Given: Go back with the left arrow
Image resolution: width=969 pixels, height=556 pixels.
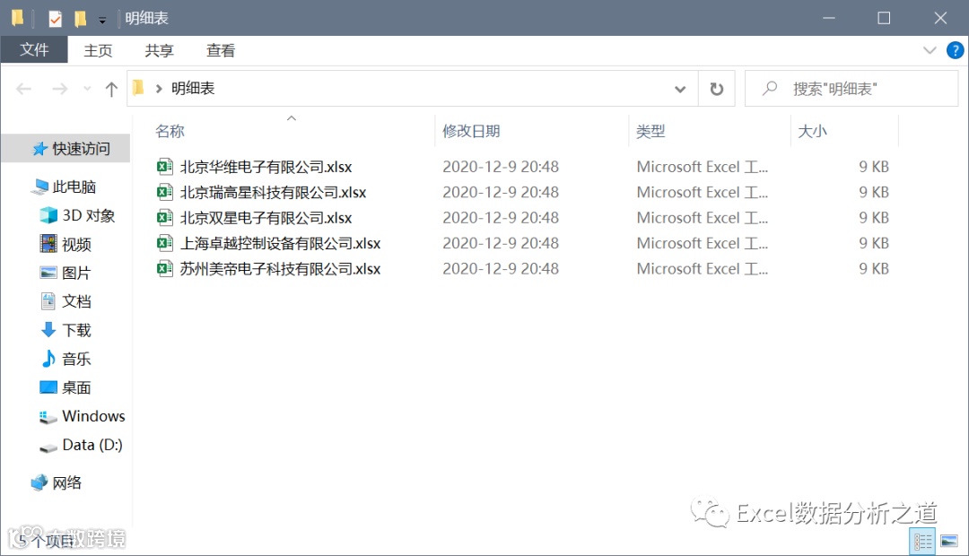Looking at the screenshot, I should [24, 89].
